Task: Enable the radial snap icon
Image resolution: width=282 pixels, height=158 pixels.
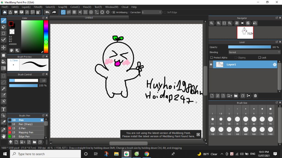Action: [x=85, y=12]
